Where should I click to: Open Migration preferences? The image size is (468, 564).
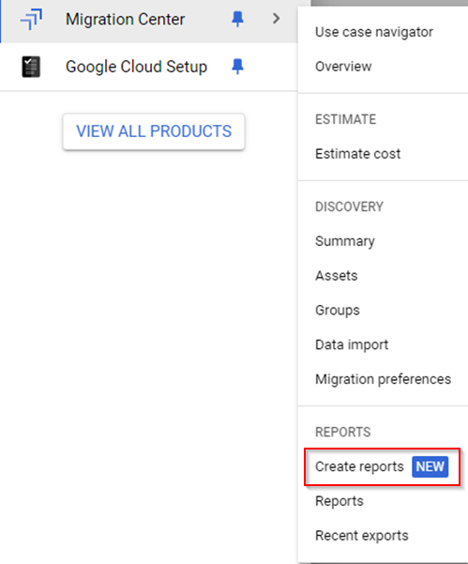[383, 379]
